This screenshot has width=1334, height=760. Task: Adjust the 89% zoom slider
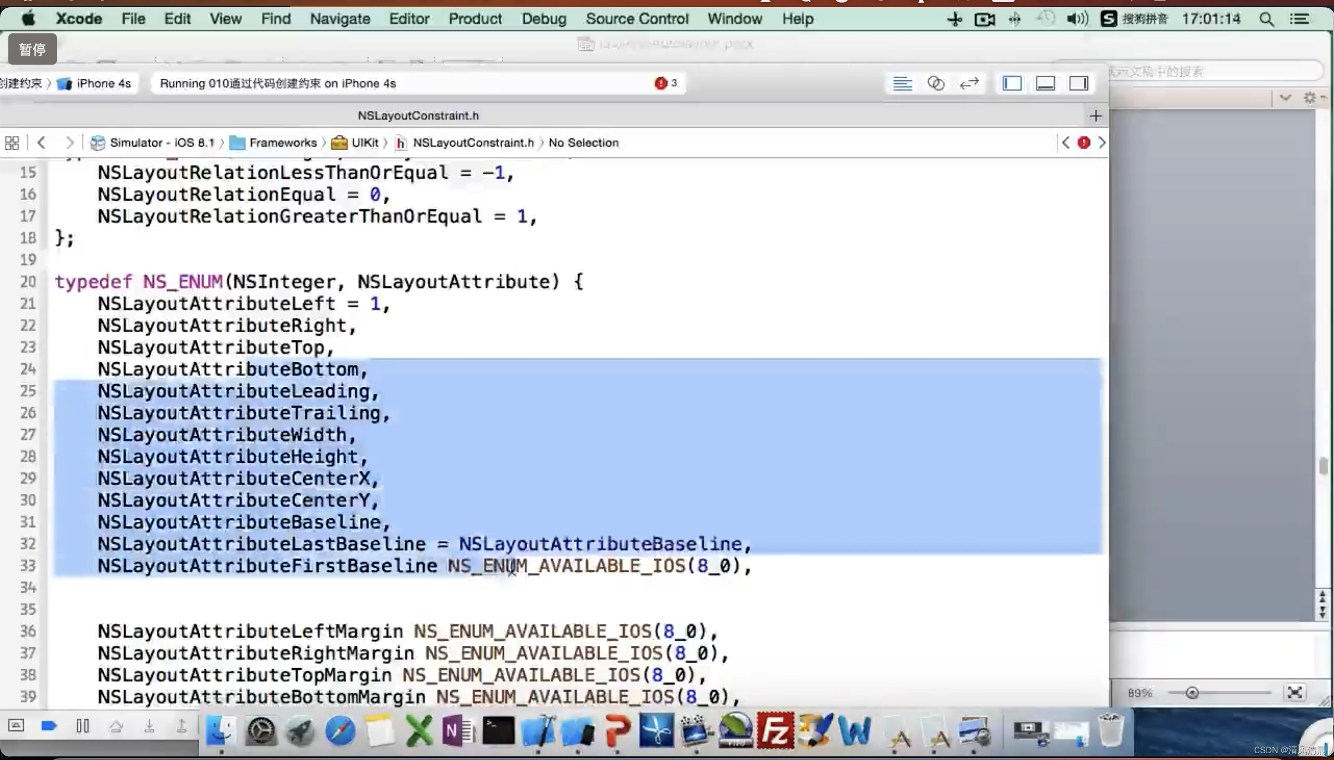[1192, 693]
